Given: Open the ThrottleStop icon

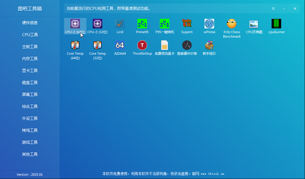Looking at the screenshot, I should (142, 48).
